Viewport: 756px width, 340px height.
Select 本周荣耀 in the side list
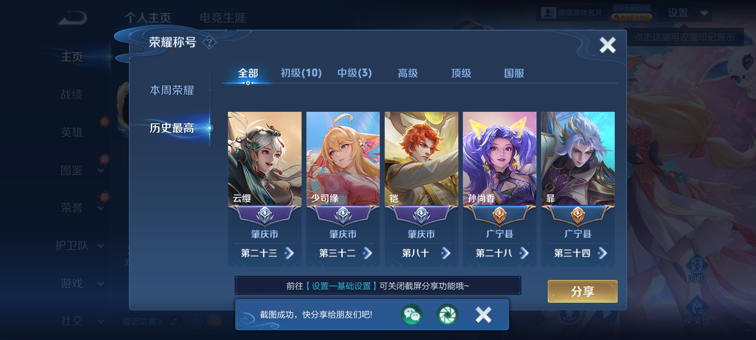[x=172, y=90]
